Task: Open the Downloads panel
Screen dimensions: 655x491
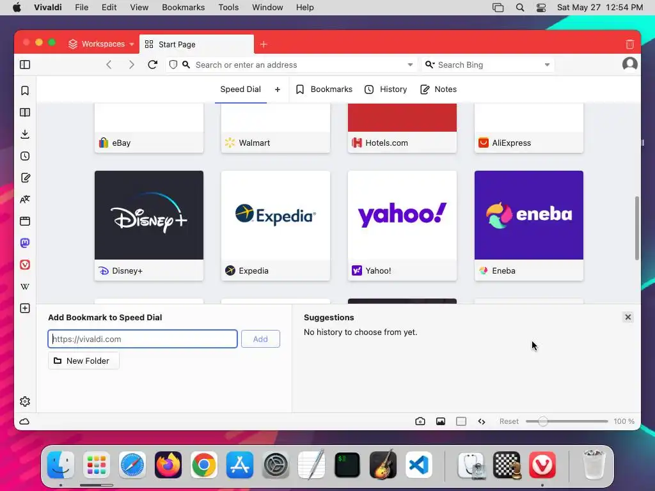Action: (25, 134)
